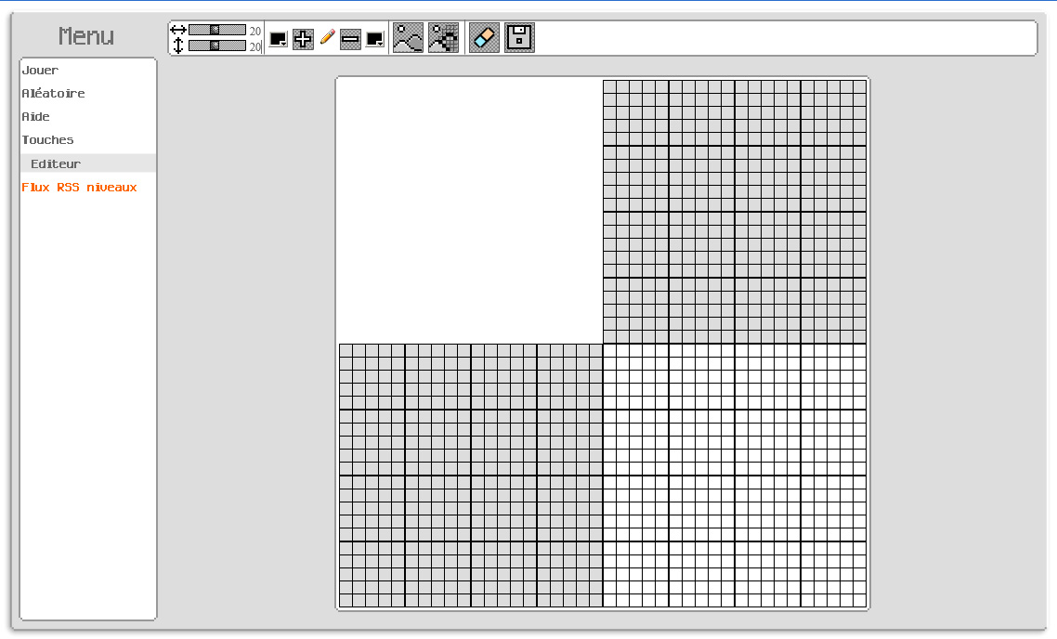Click the load image icon
Screen dimensions: 1057x639
[x=408, y=38]
